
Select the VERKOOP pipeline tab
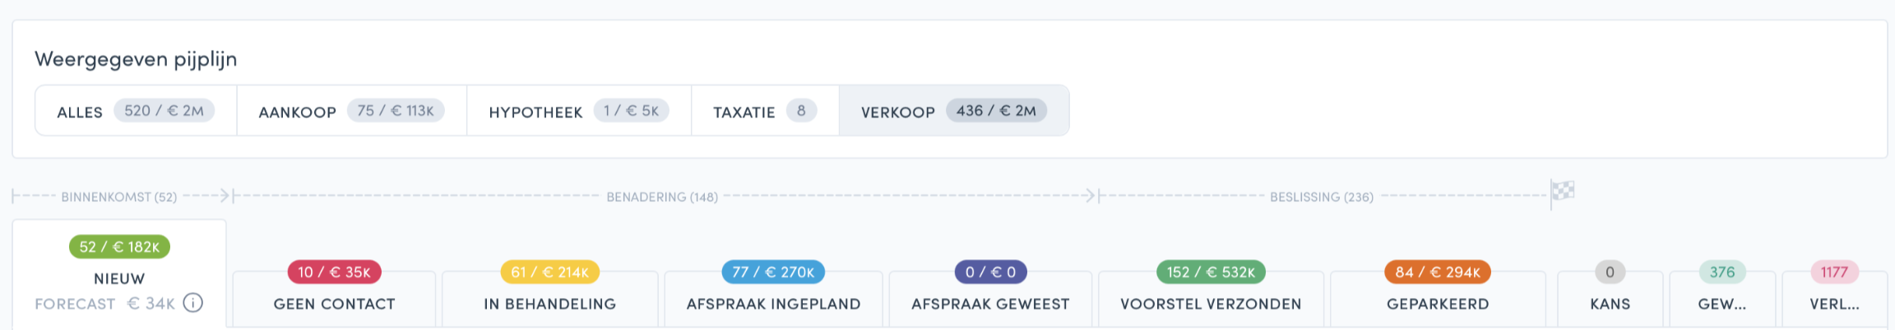click(x=954, y=111)
